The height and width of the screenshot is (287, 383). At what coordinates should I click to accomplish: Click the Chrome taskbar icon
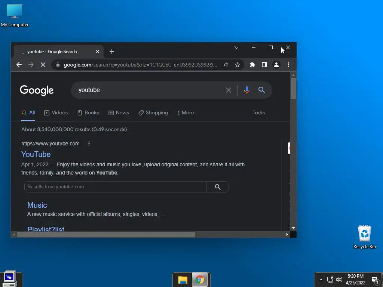(x=200, y=280)
